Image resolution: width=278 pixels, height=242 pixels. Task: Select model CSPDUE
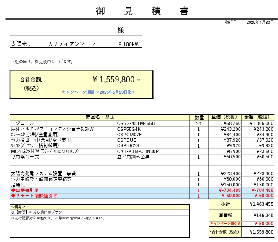point(126,140)
